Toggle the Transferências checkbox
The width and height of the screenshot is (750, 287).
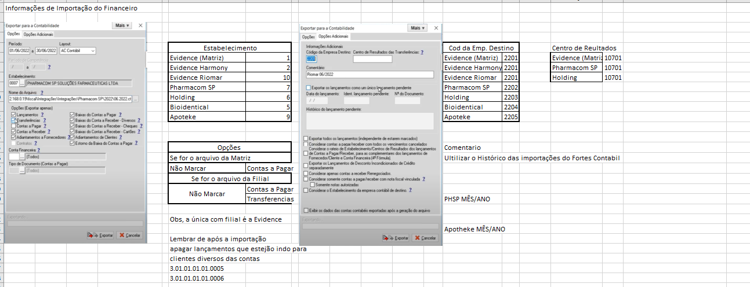(x=13, y=120)
